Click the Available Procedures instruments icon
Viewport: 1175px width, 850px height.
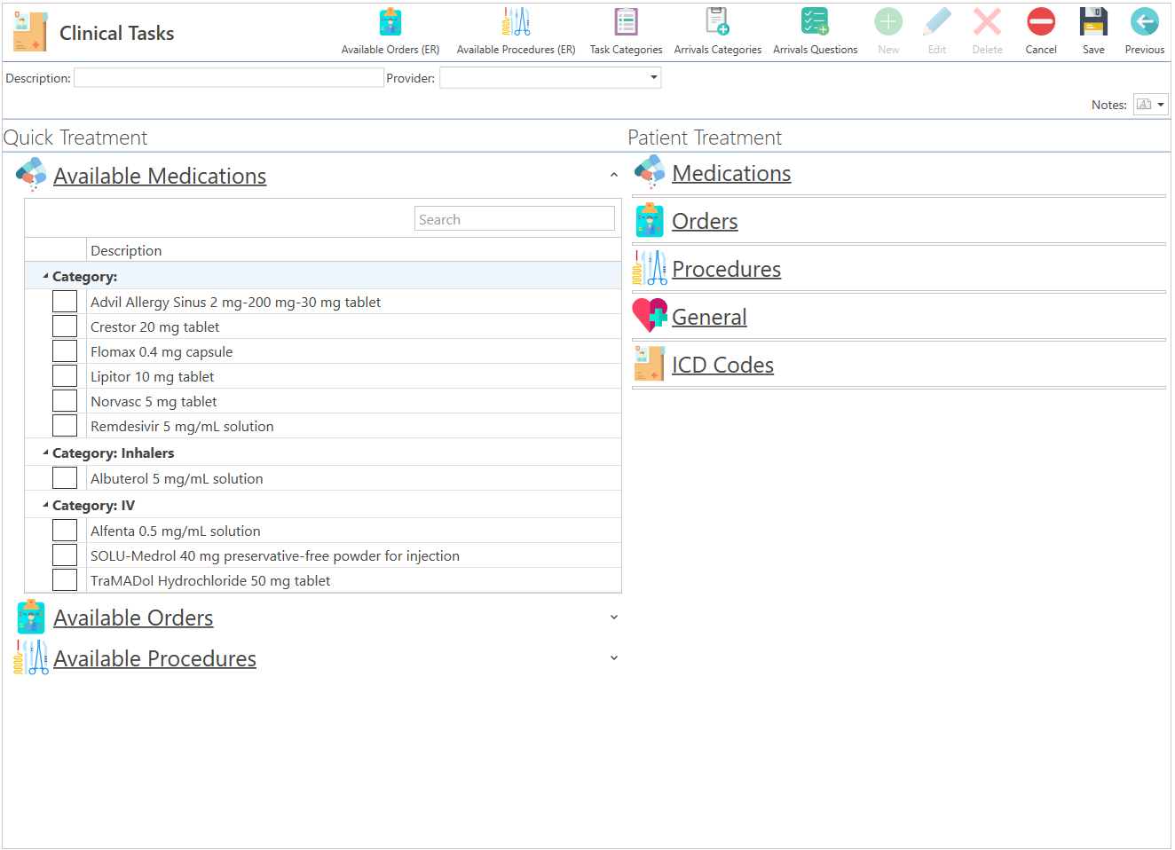pyautogui.click(x=31, y=657)
